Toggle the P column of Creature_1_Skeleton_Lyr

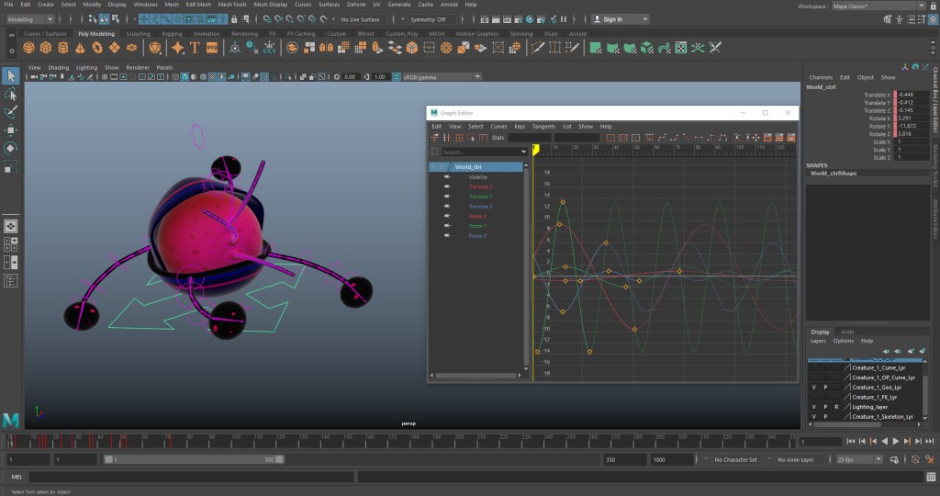[x=825, y=416]
